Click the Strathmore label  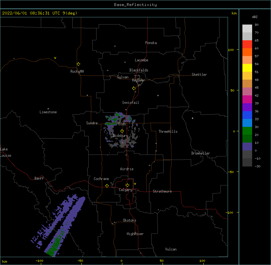[x=162, y=191]
